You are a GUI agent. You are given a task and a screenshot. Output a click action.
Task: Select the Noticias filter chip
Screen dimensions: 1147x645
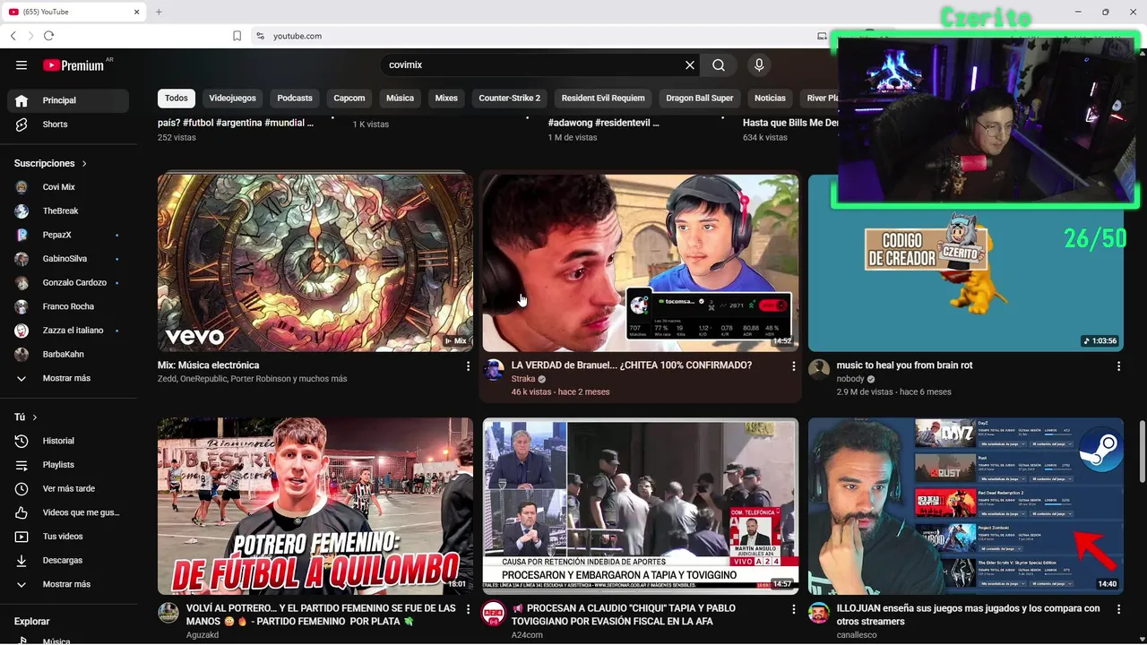click(x=770, y=99)
